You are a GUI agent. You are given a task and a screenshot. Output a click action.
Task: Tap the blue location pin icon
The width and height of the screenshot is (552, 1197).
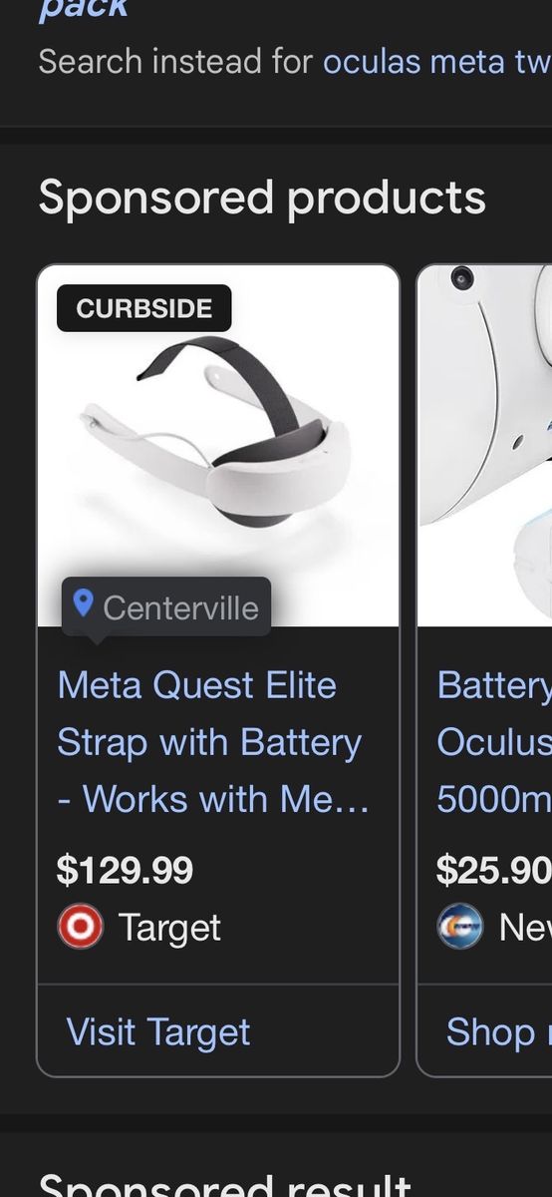pyautogui.click(x=84, y=603)
